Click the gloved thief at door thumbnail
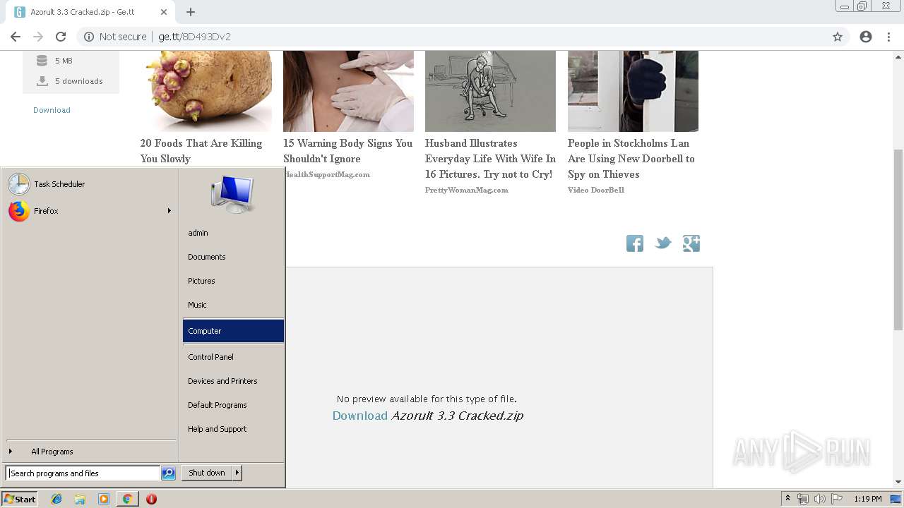The width and height of the screenshot is (904, 508). coord(633,91)
